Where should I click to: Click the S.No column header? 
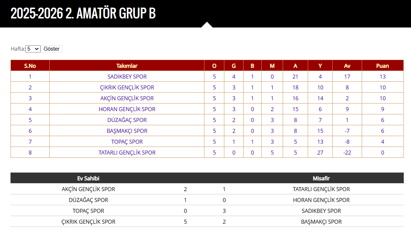click(30, 66)
